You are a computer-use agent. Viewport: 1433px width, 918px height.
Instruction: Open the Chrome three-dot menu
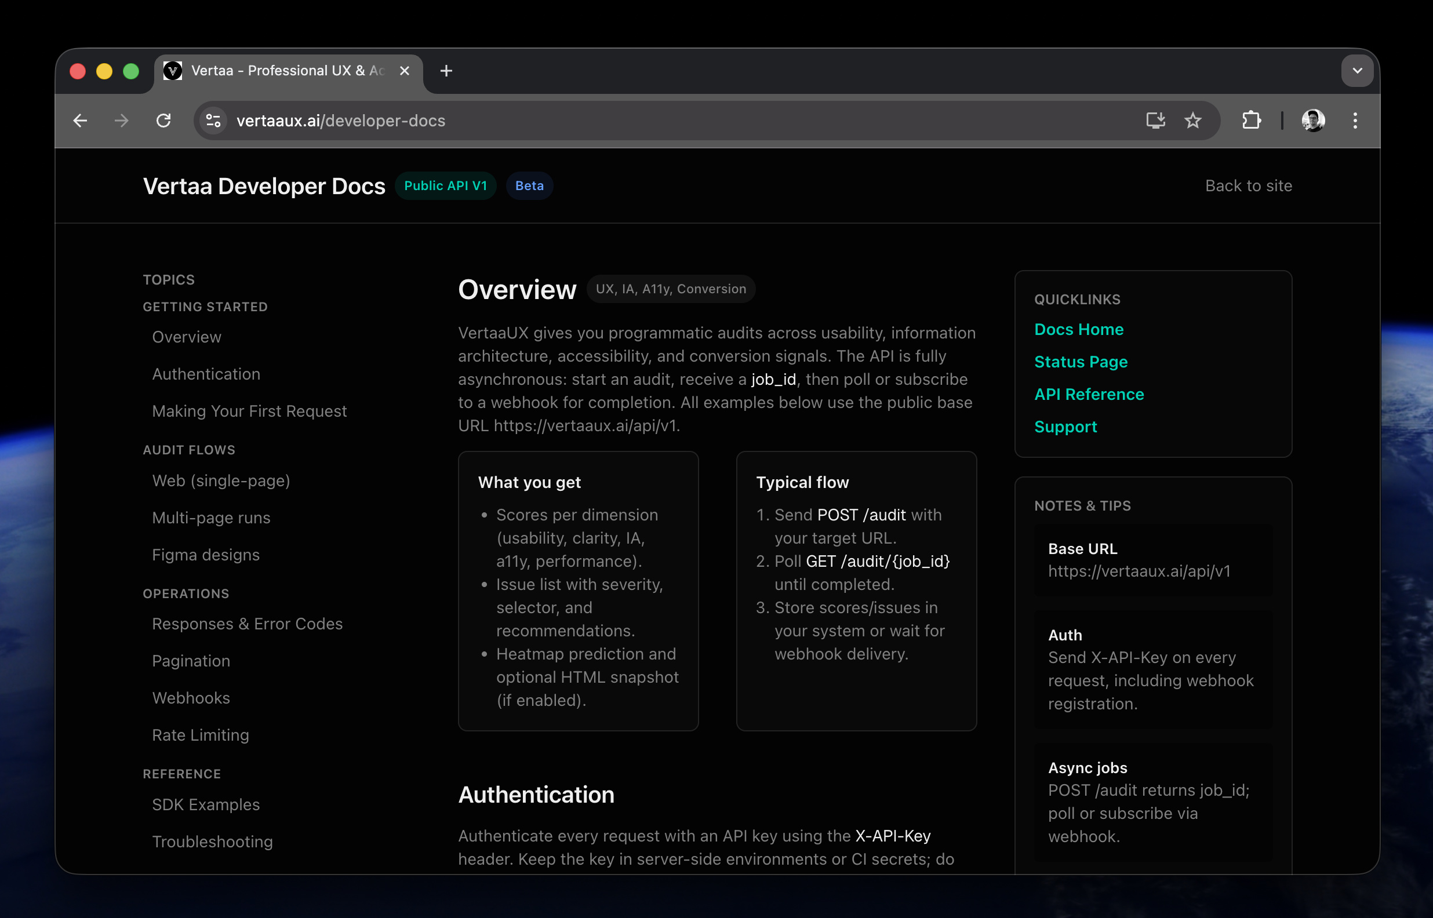pyautogui.click(x=1355, y=121)
